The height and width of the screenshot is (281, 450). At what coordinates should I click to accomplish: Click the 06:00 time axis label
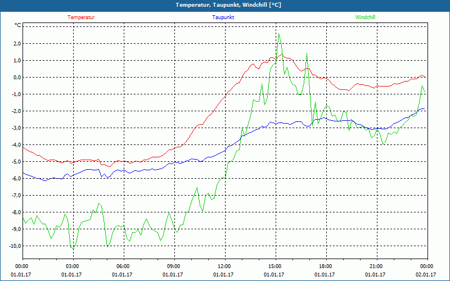[124, 266]
